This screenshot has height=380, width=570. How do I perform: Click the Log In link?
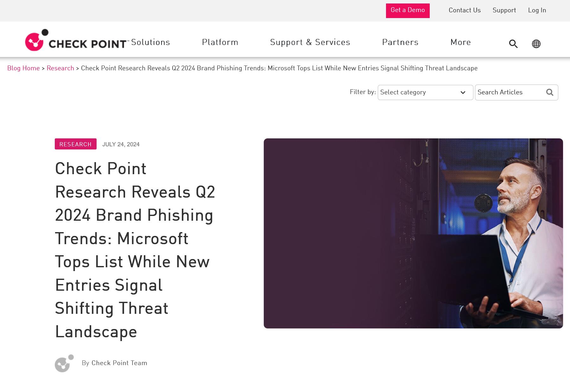click(537, 10)
